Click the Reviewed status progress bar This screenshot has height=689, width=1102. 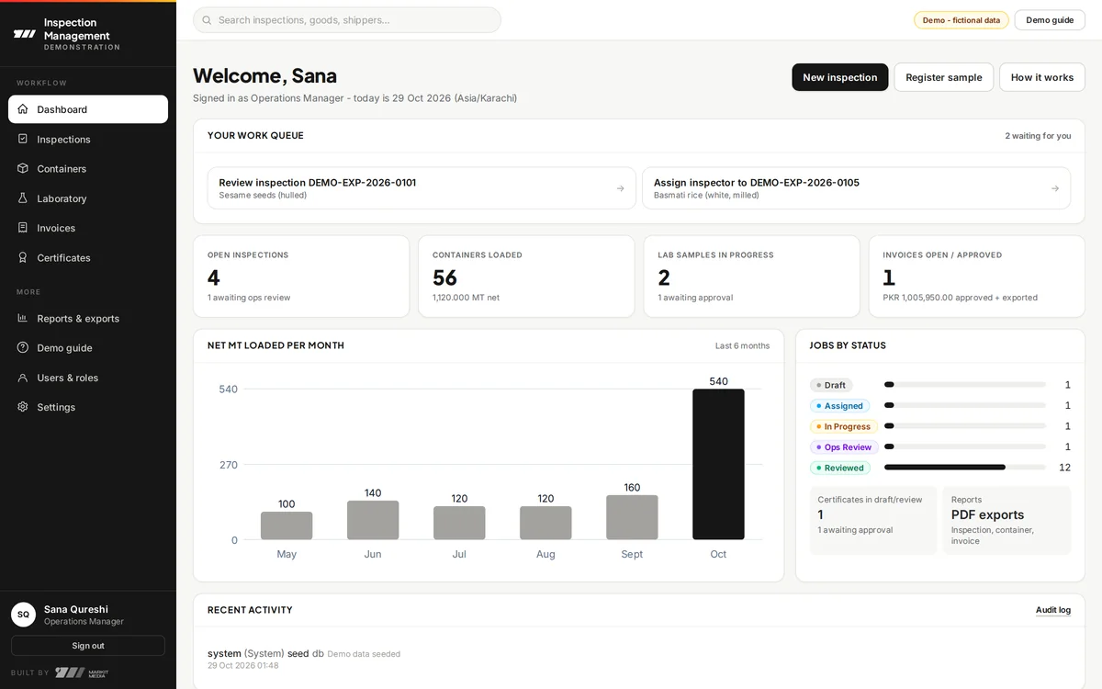(x=964, y=468)
